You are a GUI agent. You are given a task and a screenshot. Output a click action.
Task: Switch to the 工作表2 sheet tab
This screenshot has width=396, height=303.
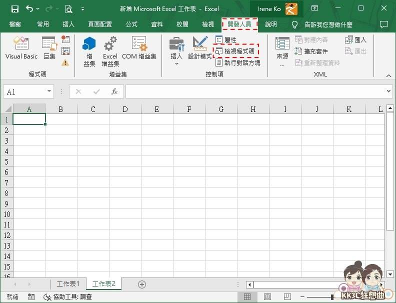(104, 284)
